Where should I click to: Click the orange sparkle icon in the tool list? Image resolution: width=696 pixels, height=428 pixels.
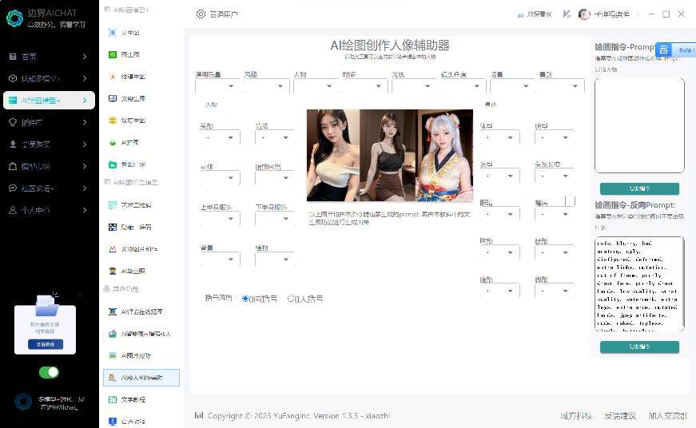point(113,77)
